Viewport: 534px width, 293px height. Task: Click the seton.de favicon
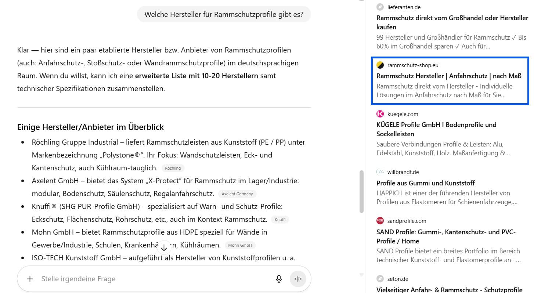click(380, 279)
